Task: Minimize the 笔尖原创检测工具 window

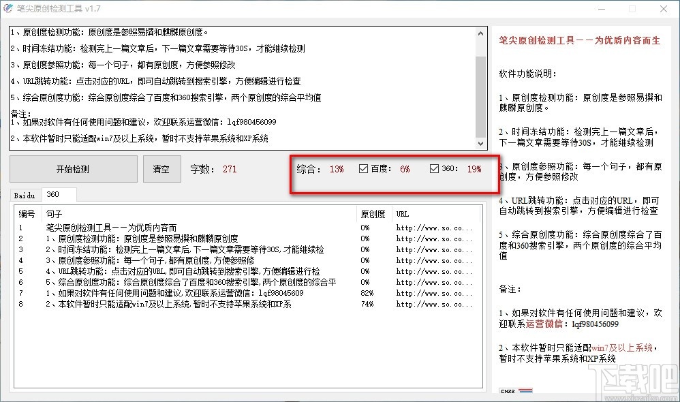Action: (x=602, y=9)
